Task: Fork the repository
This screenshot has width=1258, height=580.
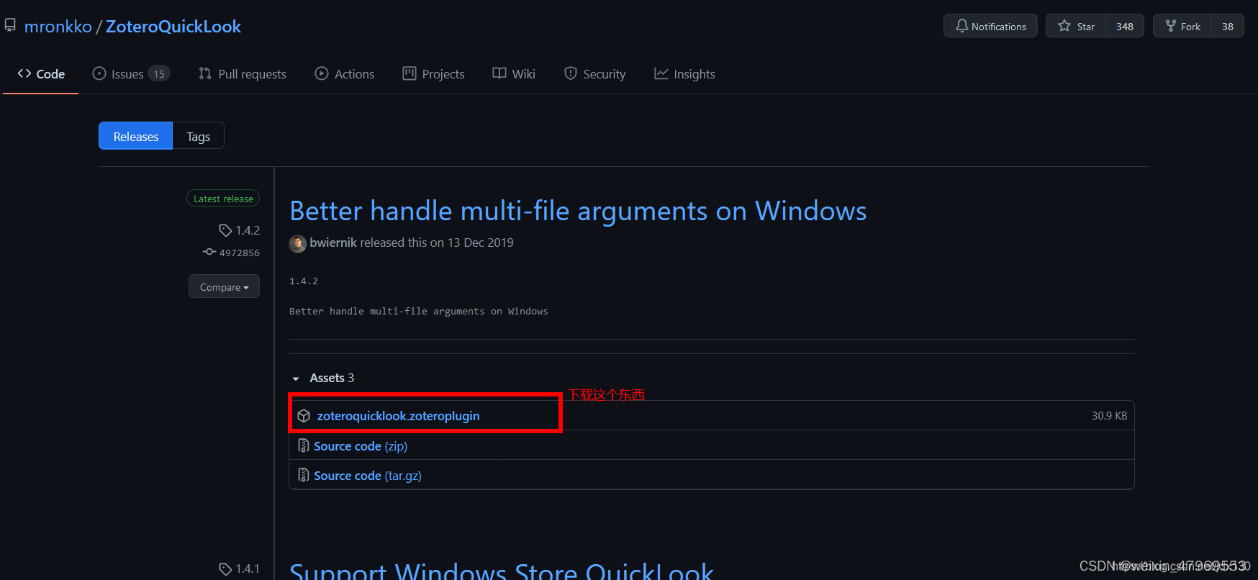Action: (x=1182, y=26)
